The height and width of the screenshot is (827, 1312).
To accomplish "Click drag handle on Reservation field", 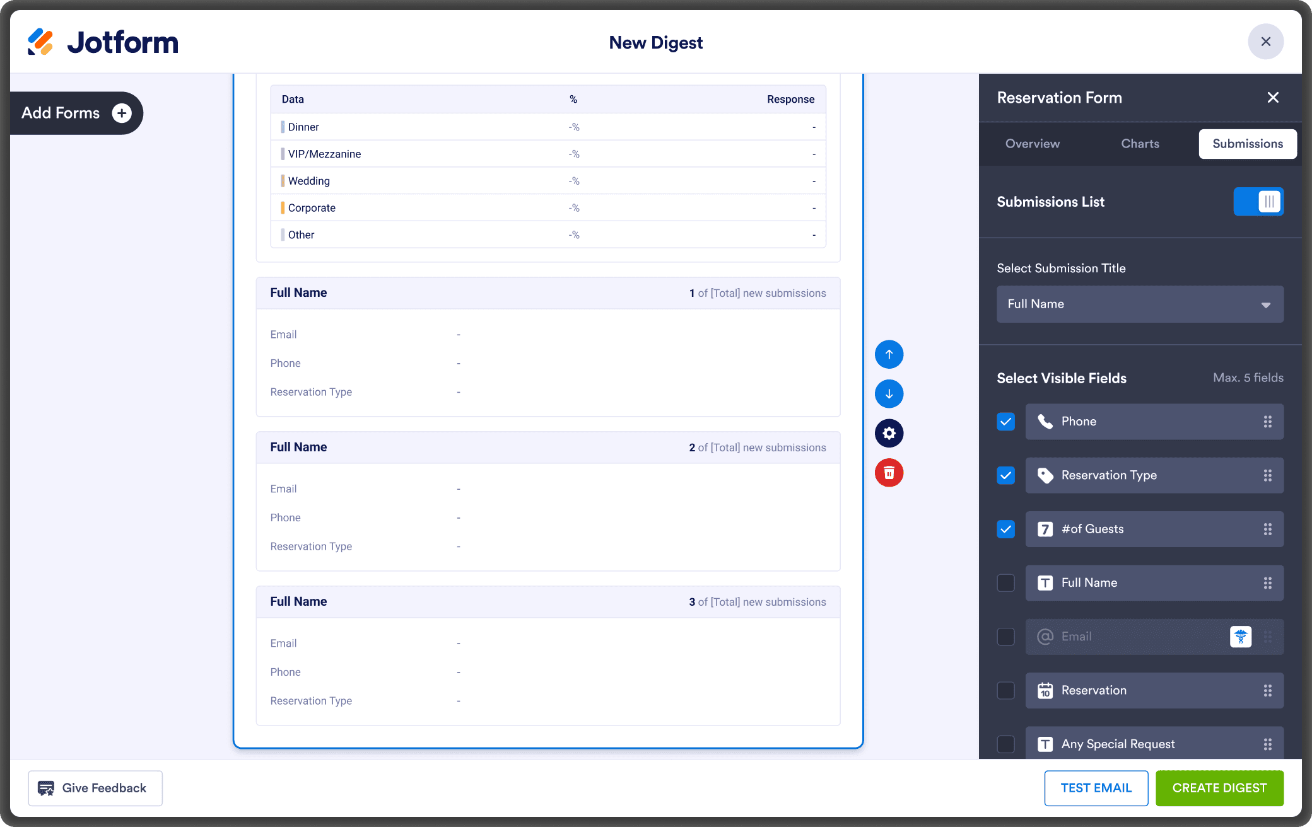I will [x=1267, y=690].
